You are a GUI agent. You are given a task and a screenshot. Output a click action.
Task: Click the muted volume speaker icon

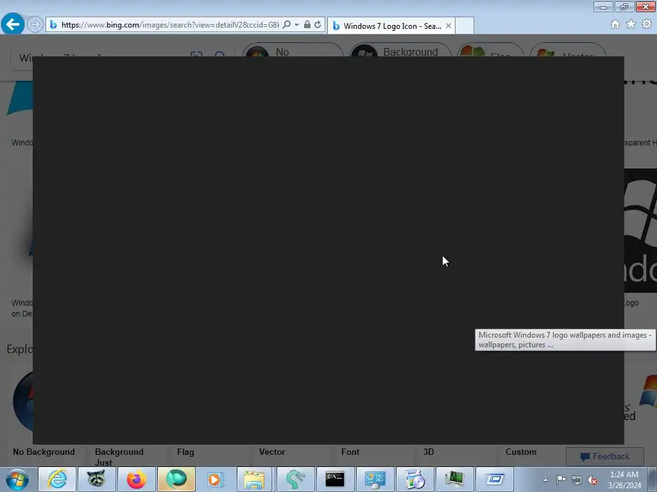(x=592, y=480)
